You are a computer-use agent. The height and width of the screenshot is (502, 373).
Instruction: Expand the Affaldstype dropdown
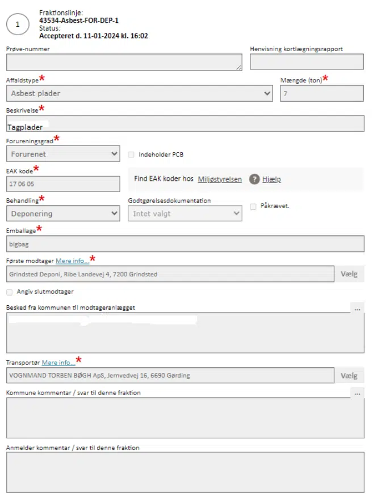click(139, 93)
